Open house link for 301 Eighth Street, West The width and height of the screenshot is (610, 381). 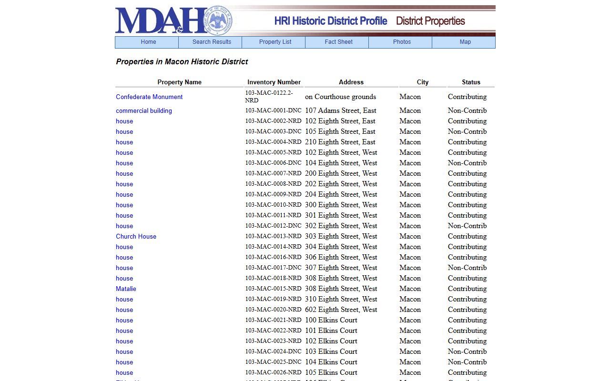(x=124, y=215)
